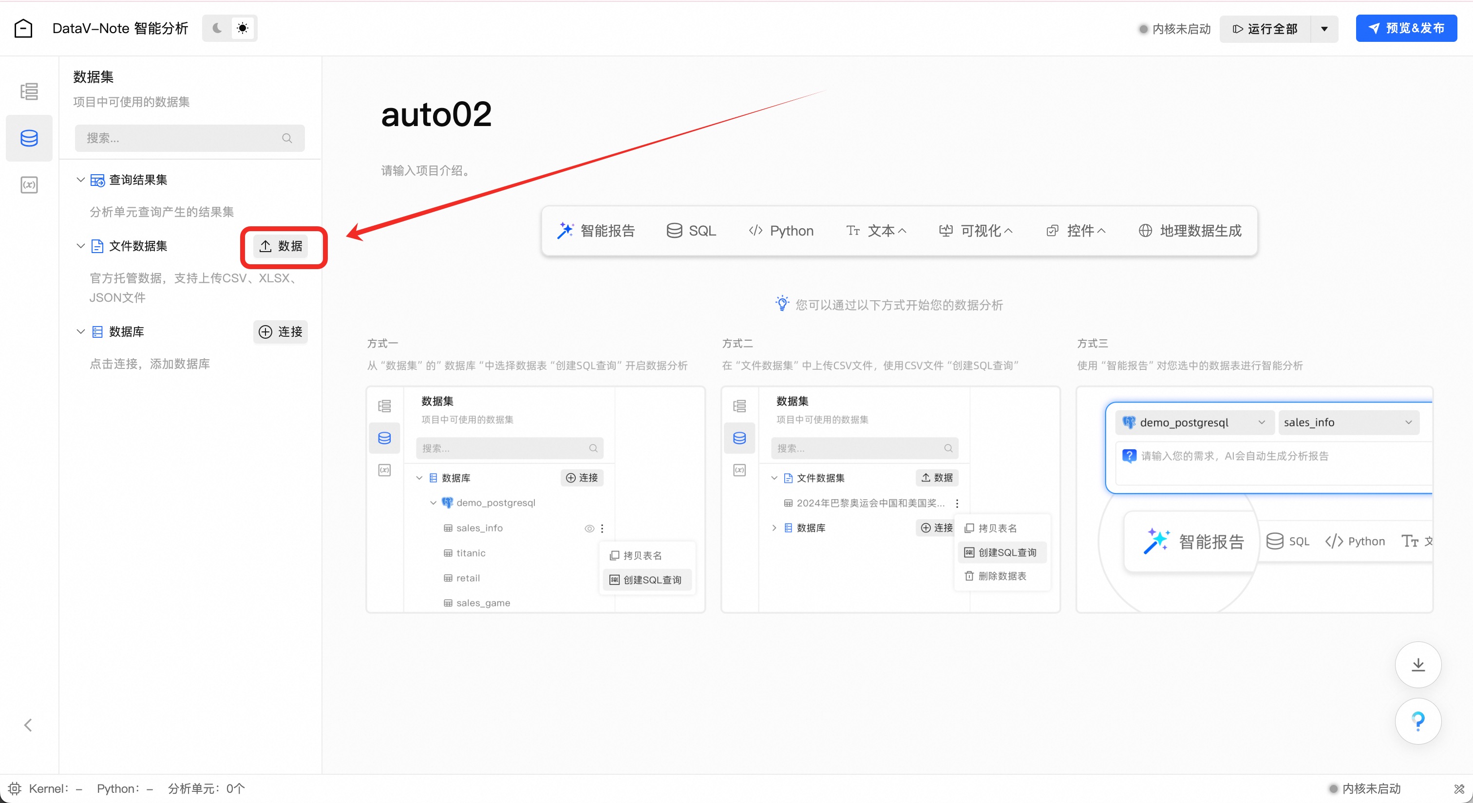Collapse the 查询结果集 tree section
This screenshot has width=1473, height=803.
[x=81, y=180]
